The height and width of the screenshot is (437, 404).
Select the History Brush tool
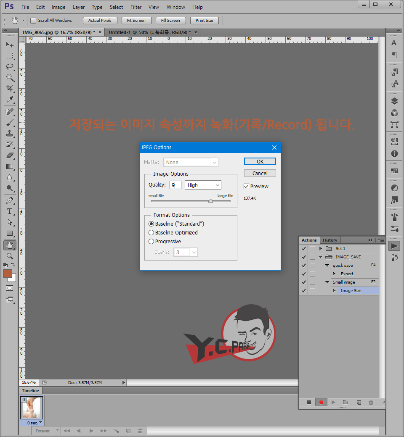(x=10, y=145)
